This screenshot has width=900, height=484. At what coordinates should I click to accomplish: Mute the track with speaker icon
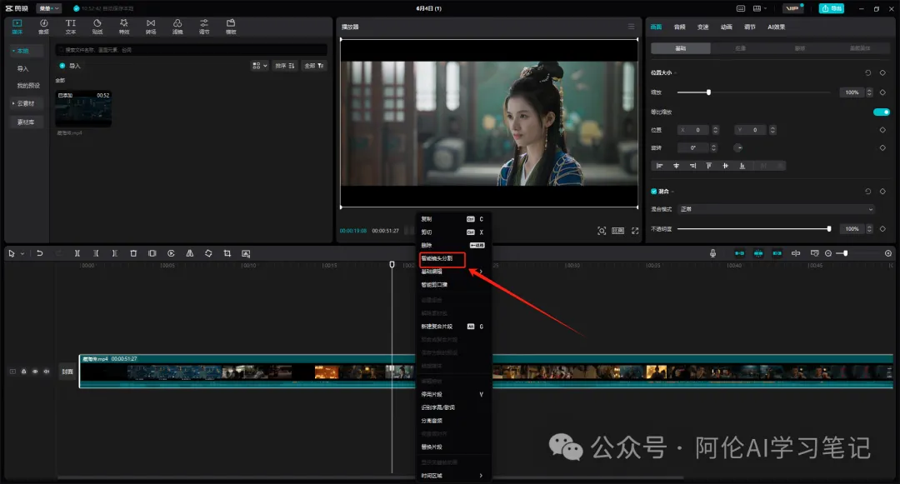tap(47, 372)
